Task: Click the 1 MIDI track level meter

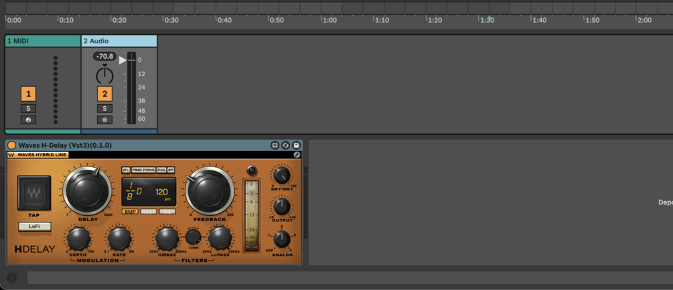Action: (x=56, y=90)
